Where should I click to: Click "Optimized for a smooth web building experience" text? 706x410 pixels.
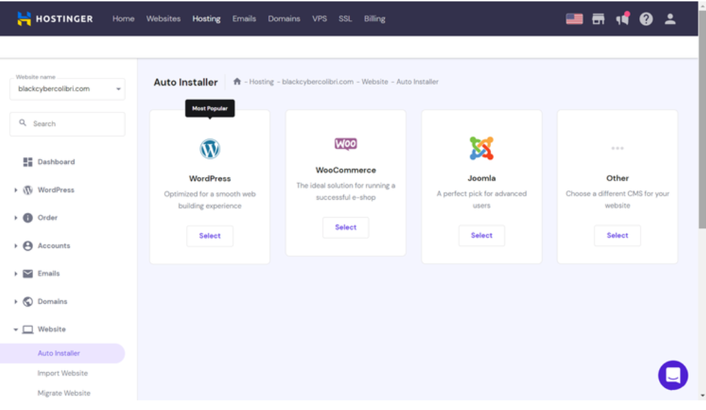click(x=210, y=200)
